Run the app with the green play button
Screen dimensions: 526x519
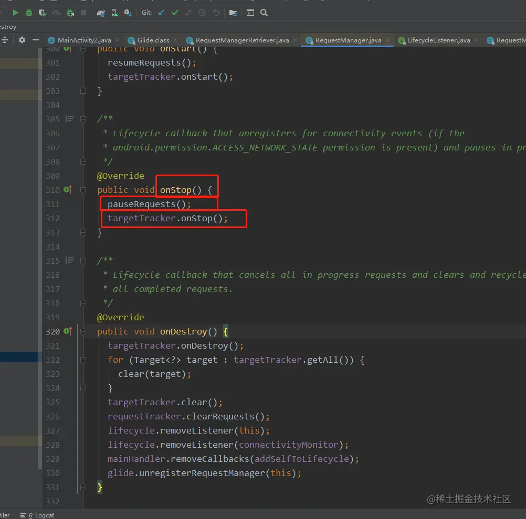pyautogui.click(x=15, y=13)
